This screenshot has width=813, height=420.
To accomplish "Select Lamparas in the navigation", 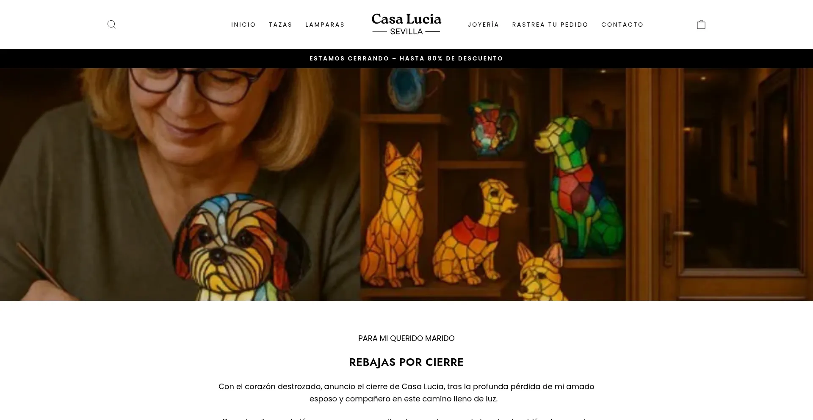I will [325, 25].
